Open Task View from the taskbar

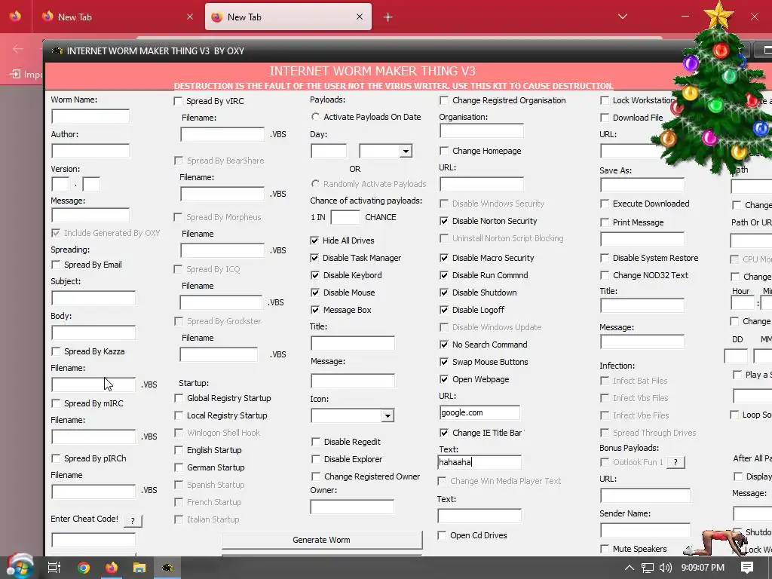(54, 568)
